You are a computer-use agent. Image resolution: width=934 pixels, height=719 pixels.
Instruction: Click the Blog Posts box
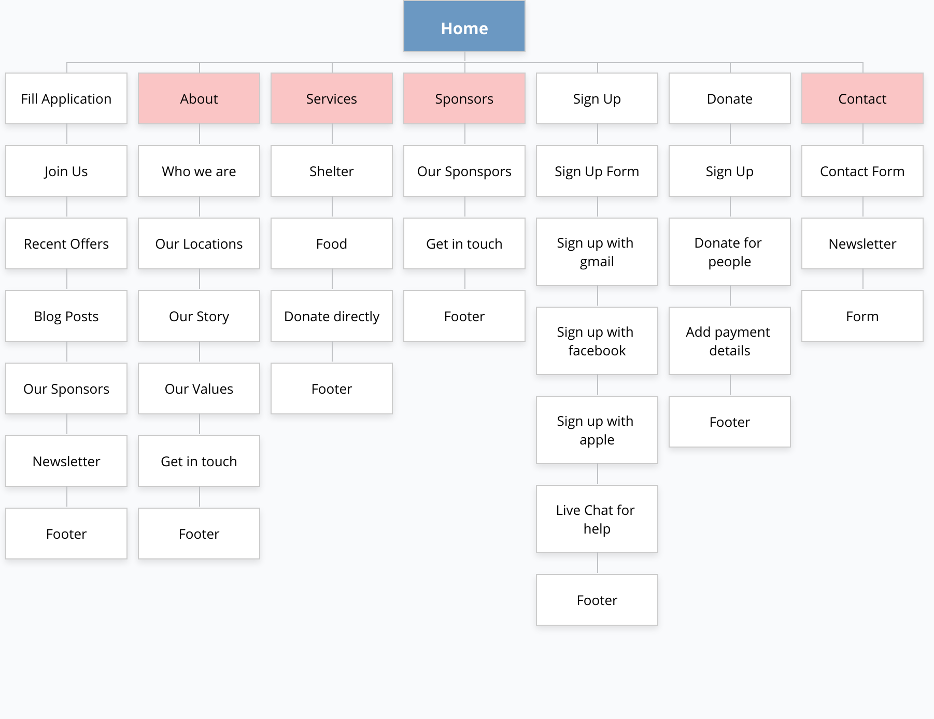(66, 316)
